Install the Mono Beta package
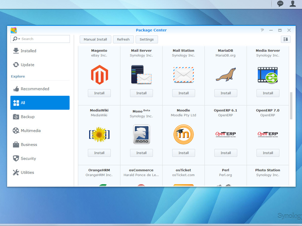The width and height of the screenshot is (302, 226). point(141,153)
